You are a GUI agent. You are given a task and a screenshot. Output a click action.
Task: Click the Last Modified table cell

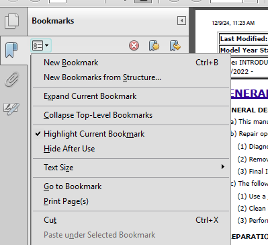(x=244, y=39)
